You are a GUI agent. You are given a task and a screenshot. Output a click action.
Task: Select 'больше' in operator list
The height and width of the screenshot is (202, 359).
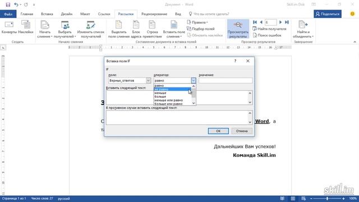172,97
